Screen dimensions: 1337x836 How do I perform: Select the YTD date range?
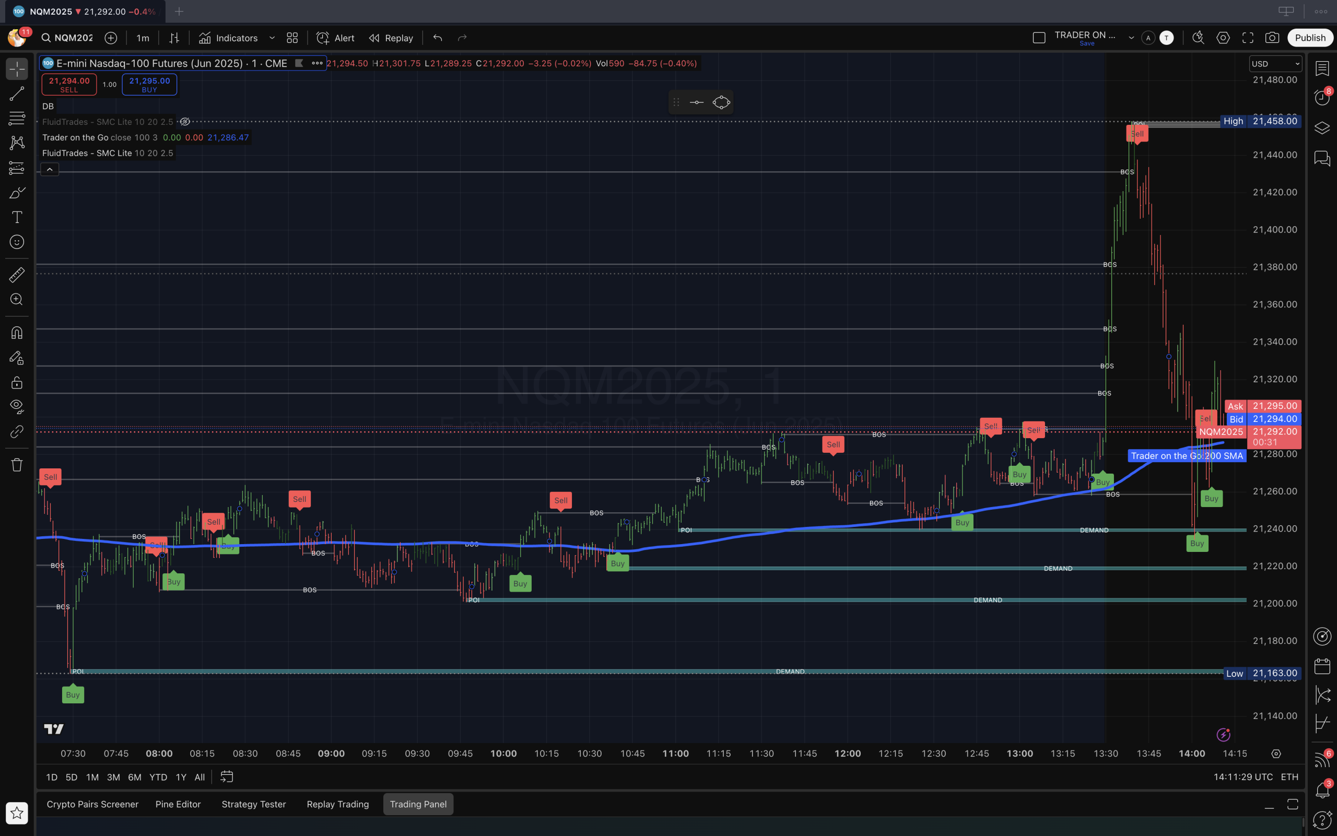point(158,777)
